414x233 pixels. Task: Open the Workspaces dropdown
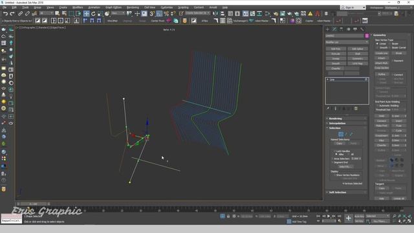pos(398,8)
